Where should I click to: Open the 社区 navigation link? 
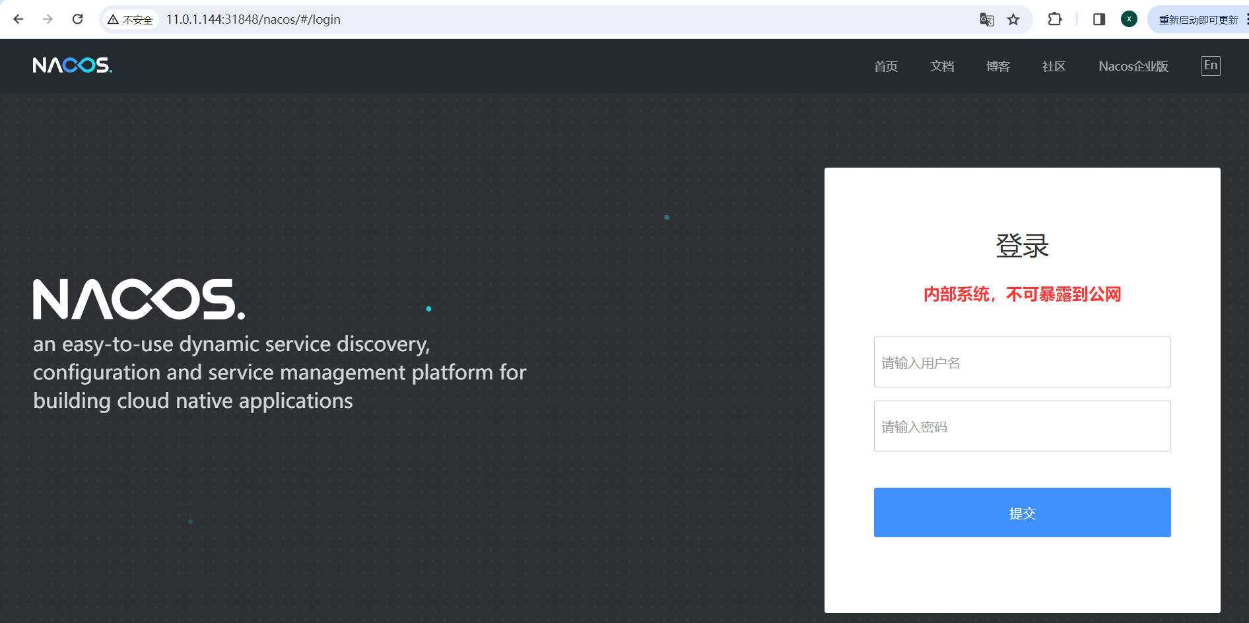coord(1054,66)
